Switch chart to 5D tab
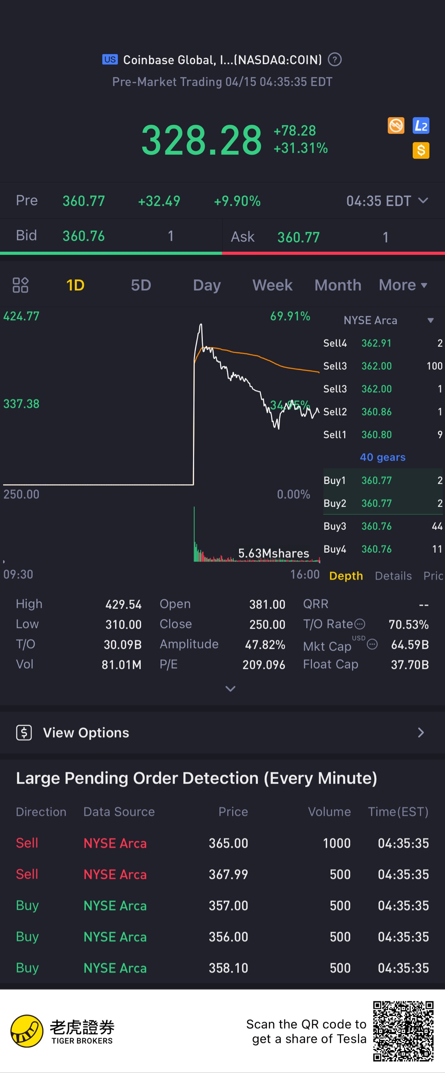 pyautogui.click(x=141, y=285)
